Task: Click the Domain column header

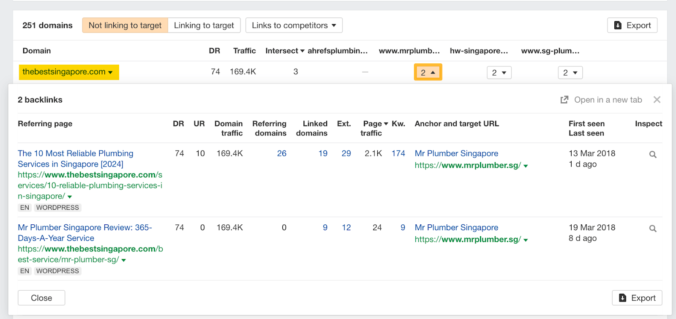Action: [x=37, y=51]
